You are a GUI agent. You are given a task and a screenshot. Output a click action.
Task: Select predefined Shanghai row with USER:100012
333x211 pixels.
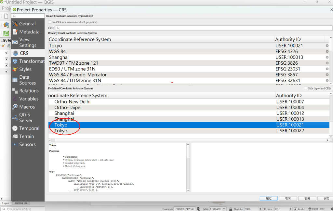click(189, 113)
